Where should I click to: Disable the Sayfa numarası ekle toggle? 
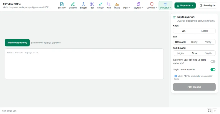[x=213, y=70]
